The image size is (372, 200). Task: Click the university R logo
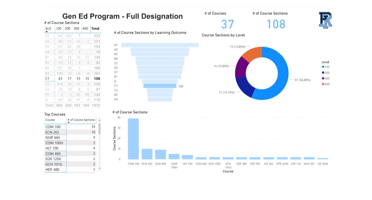point(325,20)
